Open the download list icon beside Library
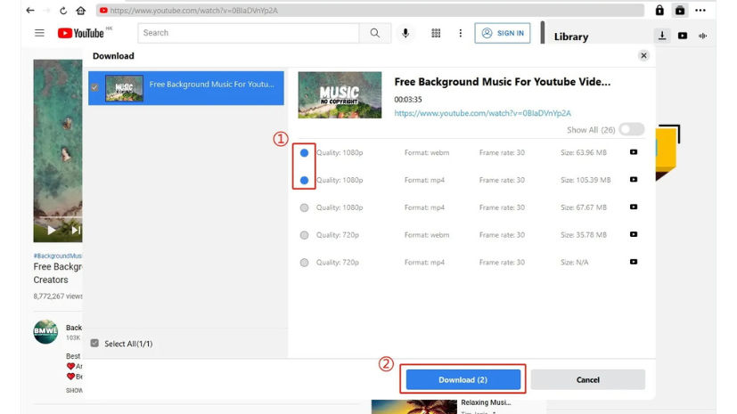The image size is (737, 414). point(662,37)
